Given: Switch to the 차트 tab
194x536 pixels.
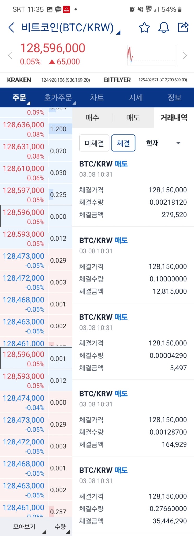Looking at the screenshot, I should coord(97,98).
